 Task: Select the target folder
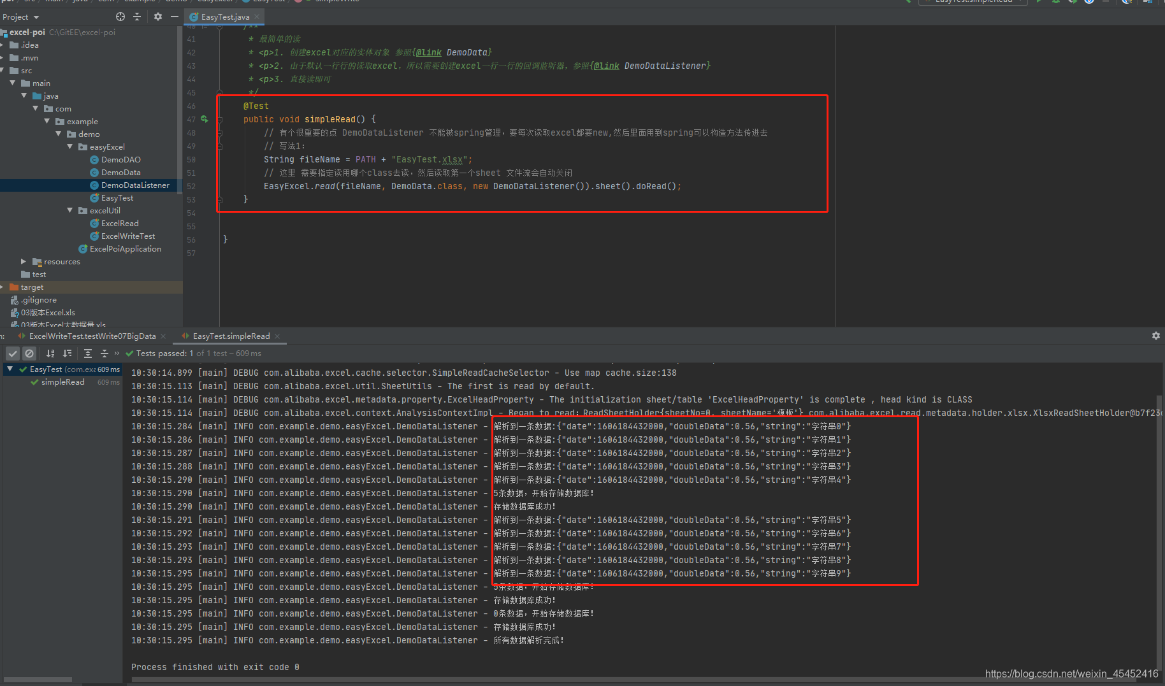tap(32, 287)
